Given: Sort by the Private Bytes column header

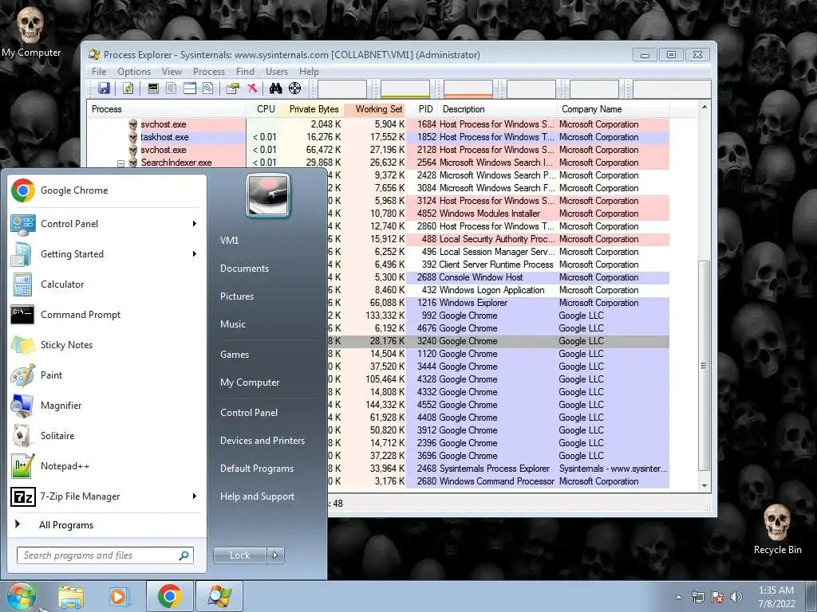Looking at the screenshot, I should pos(310,109).
